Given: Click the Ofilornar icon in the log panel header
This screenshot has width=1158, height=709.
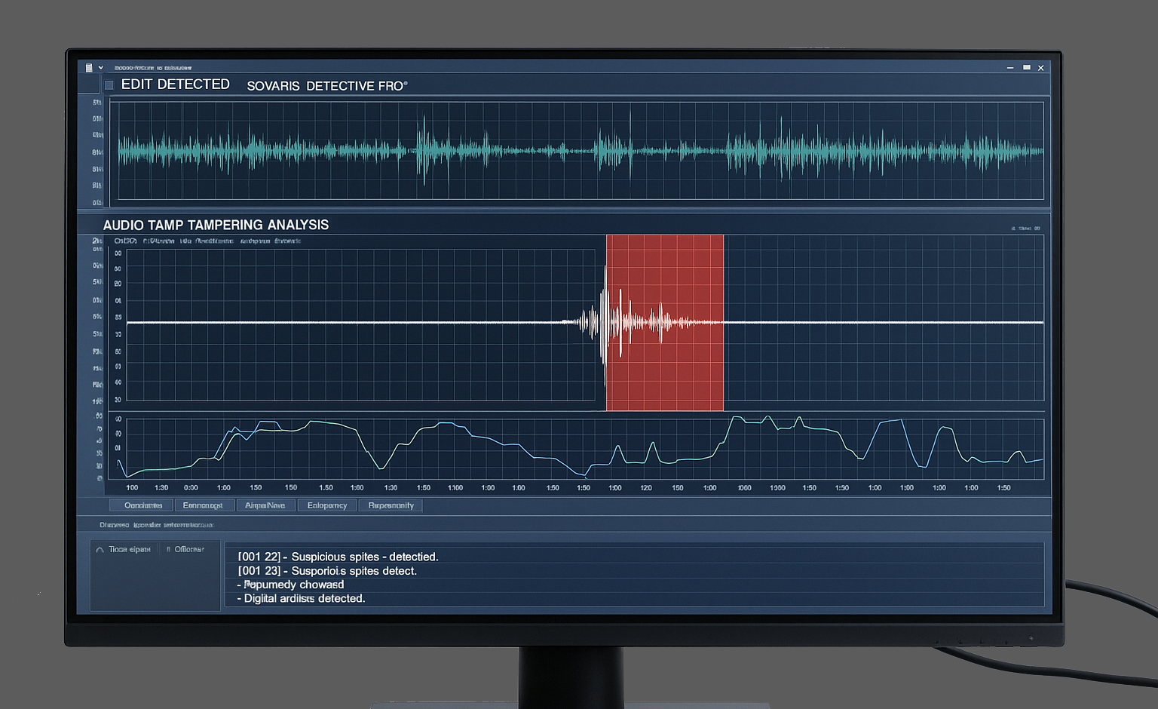Looking at the screenshot, I should 170,548.
